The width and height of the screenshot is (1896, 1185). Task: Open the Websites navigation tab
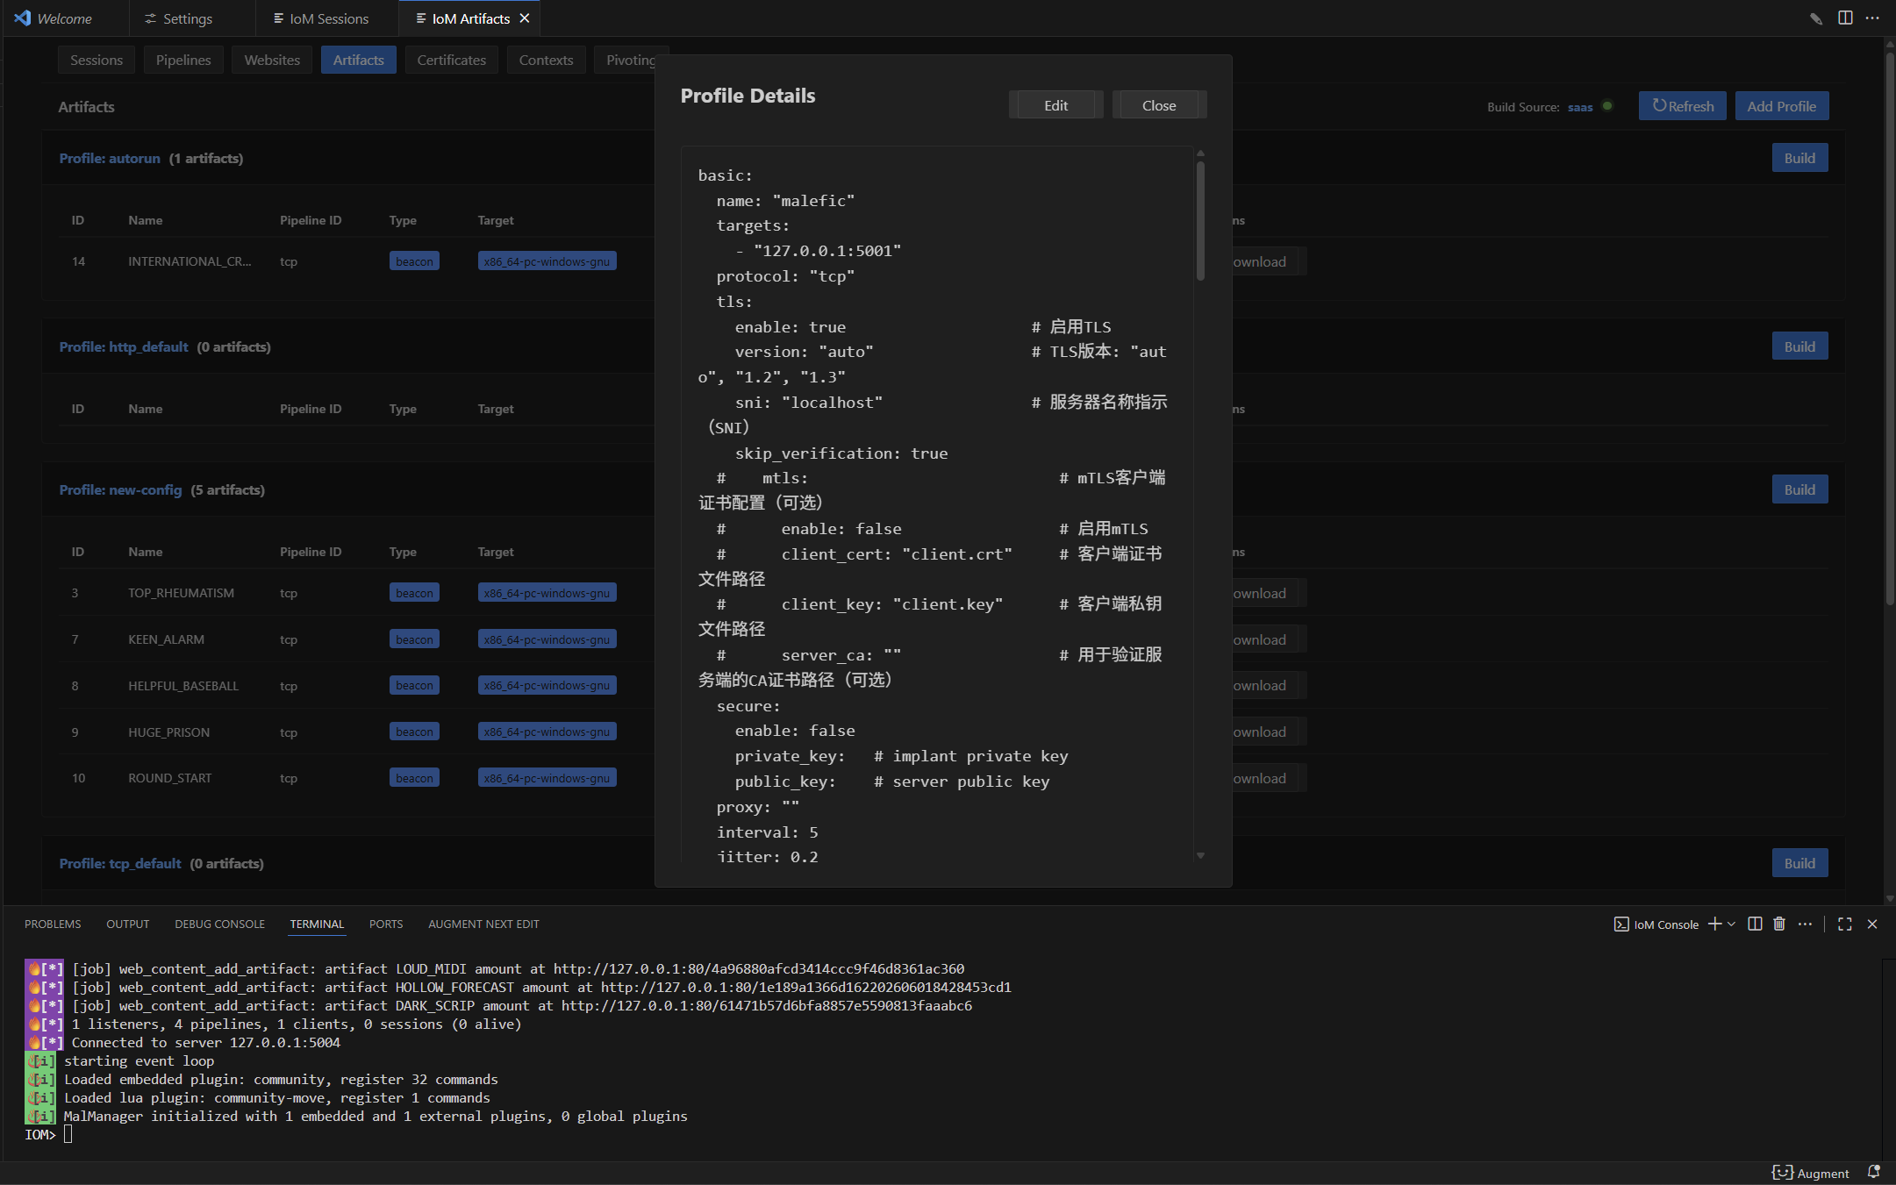(x=272, y=60)
